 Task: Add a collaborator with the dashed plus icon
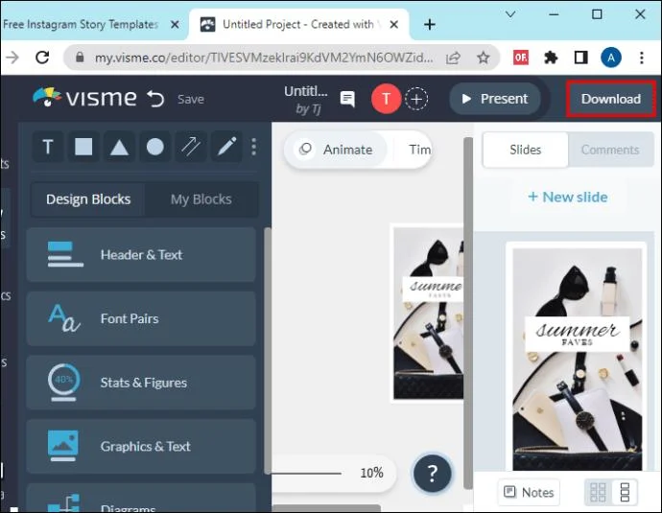[416, 99]
